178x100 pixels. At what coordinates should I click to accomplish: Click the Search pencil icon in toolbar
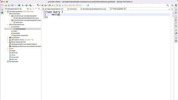[x=53, y=5]
